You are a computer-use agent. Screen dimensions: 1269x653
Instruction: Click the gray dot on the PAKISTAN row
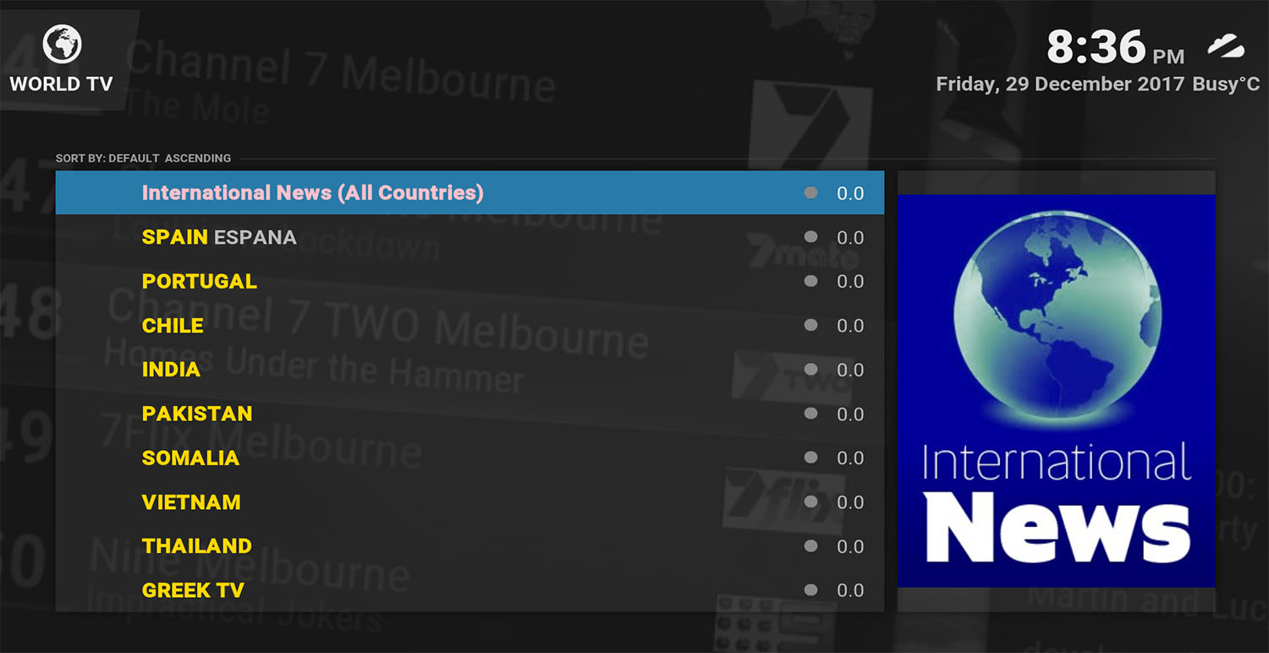810,413
